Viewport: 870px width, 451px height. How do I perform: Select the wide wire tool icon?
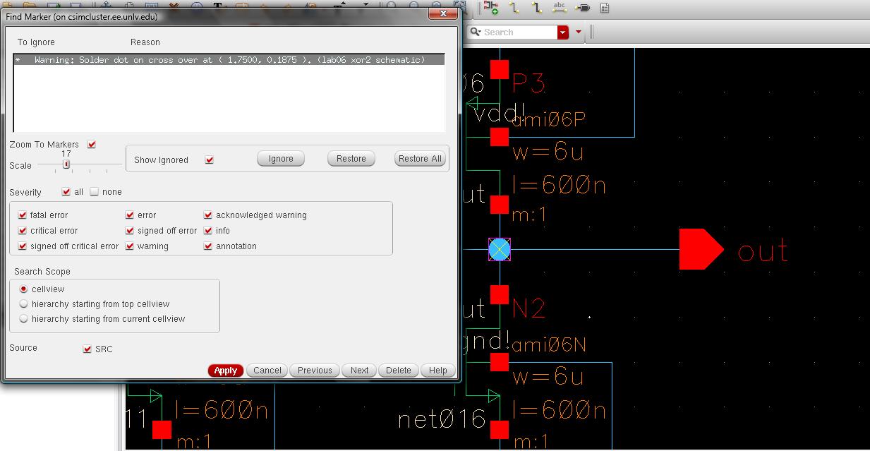(x=537, y=8)
